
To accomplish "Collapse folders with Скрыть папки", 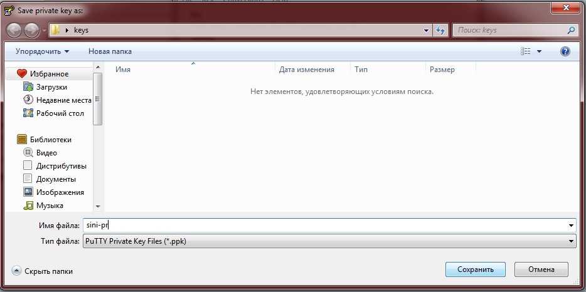I will [x=42, y=271].
